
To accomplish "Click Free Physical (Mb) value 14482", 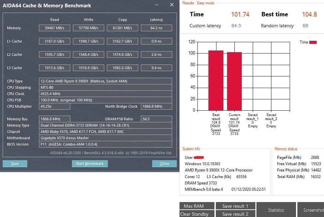I will [x=316, y=170].
